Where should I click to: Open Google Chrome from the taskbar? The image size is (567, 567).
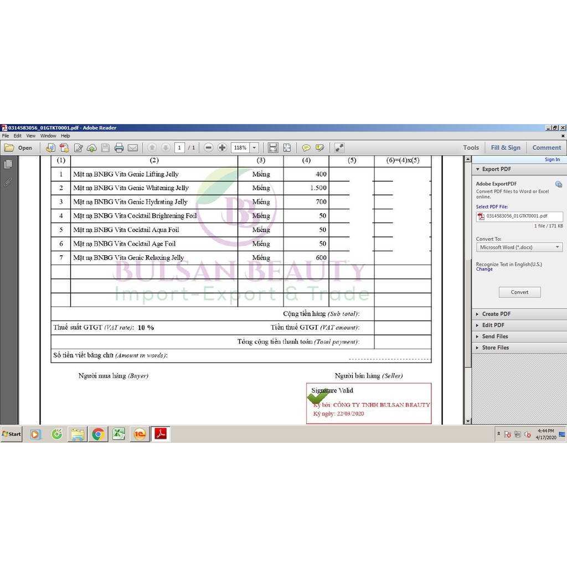[98, 434]
